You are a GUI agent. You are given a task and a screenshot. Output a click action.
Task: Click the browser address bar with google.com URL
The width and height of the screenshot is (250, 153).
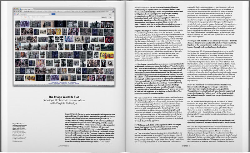pyautogui.click(x=66, y=11)
